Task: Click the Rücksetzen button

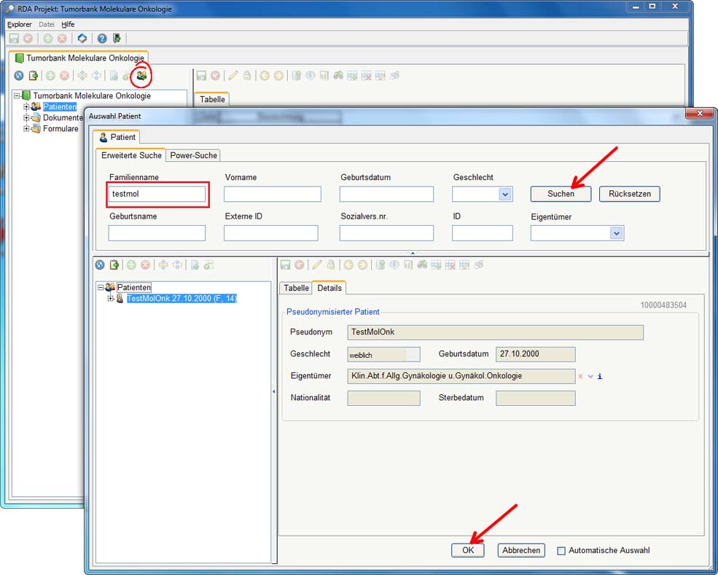Action: (629, 194)
